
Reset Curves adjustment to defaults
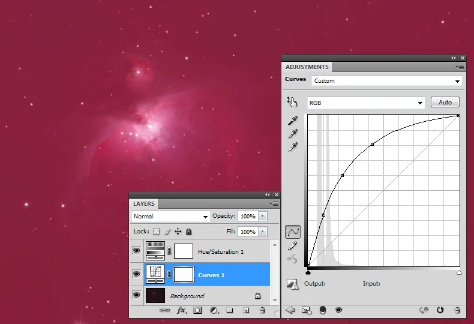(440, 310)
